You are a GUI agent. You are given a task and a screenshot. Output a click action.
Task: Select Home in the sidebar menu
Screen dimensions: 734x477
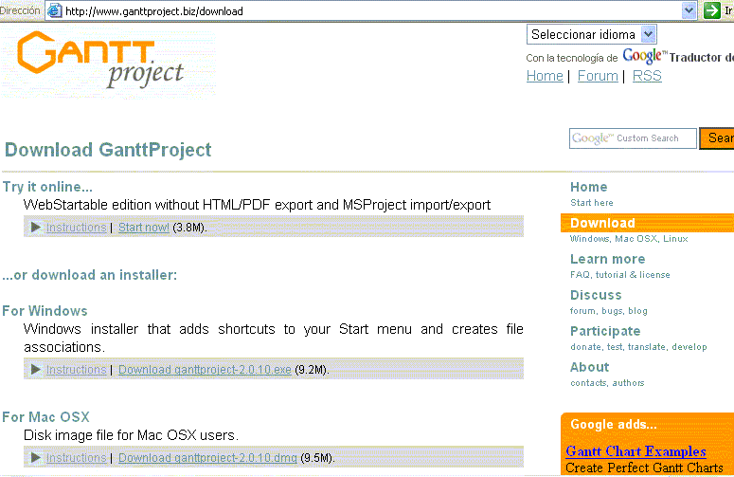588,187
